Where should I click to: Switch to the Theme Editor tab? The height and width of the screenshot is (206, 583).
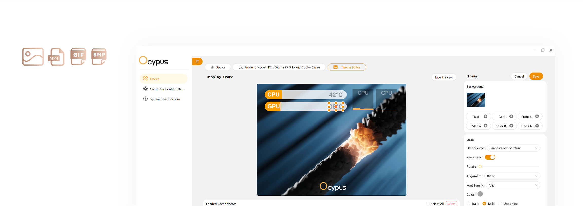(x=347, y=67)
